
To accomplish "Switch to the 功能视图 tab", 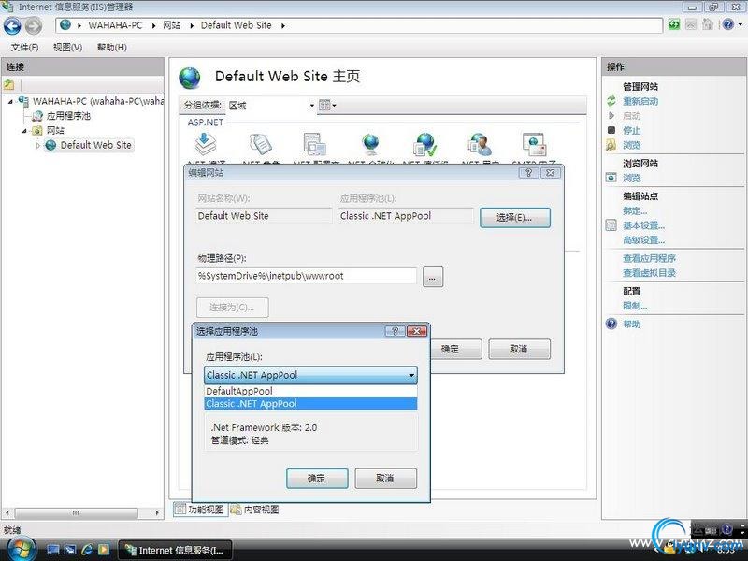I will 200,510.
